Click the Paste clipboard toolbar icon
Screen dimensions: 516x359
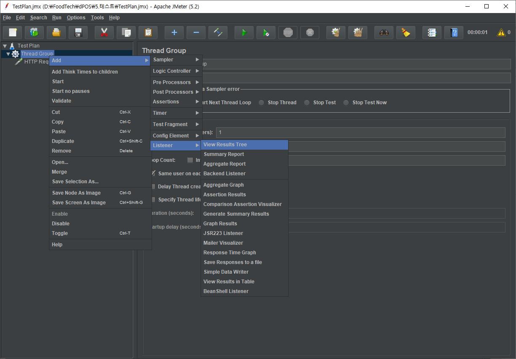[148, 32]
